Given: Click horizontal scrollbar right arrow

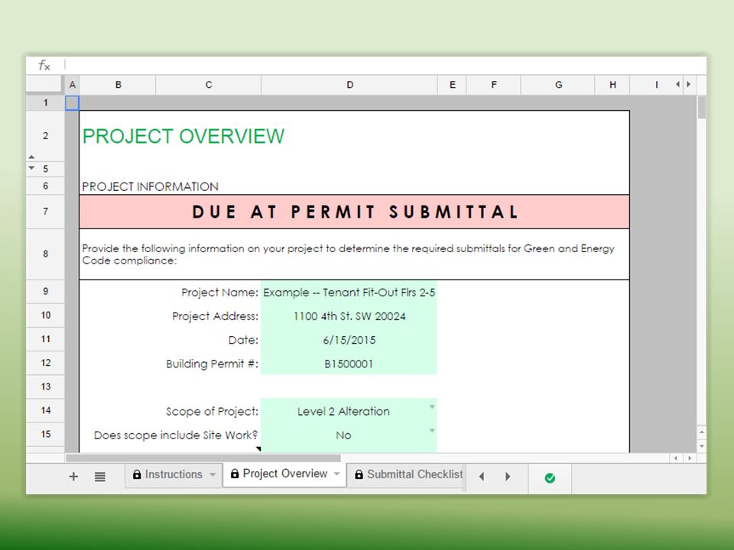Looking at the screenshot, I should [690, 458].
